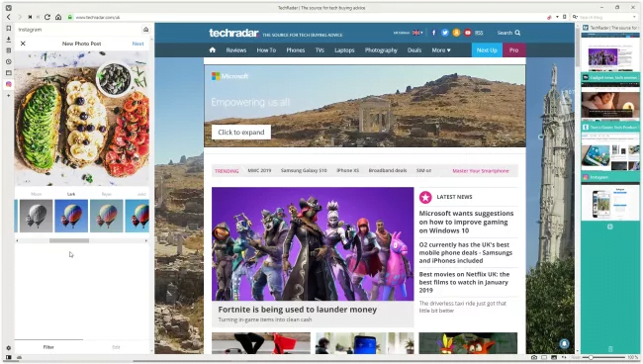The height and width of the screenshot is (364, 643).
Task: Open TechRadar YouTube channel icon
Action: [x=468, y=33]
